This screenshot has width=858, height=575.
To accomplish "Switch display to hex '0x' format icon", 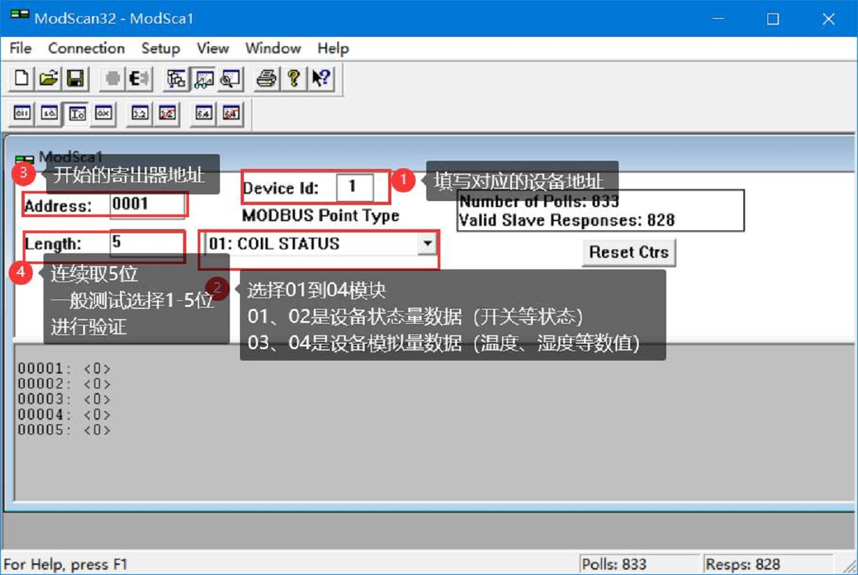I will 103,114.
